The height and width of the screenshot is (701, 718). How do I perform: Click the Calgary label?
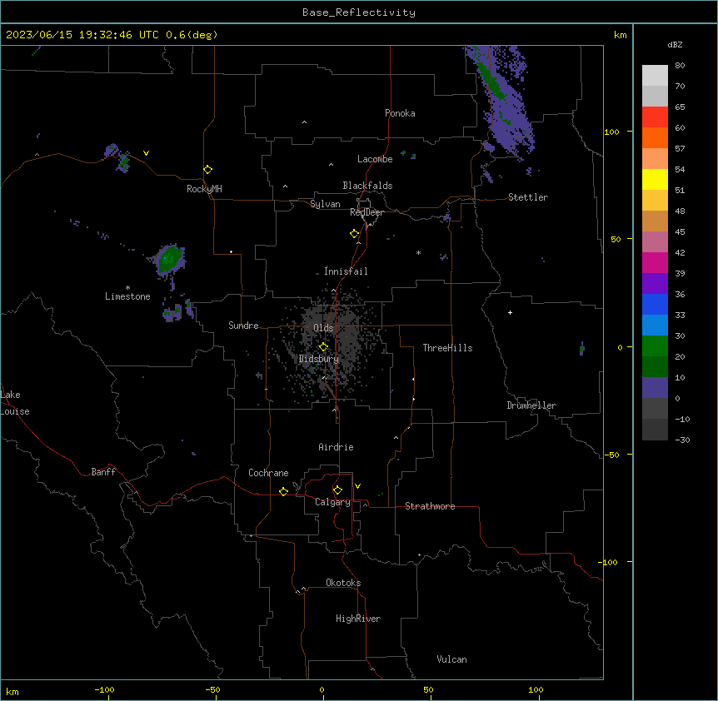[332, 502]
